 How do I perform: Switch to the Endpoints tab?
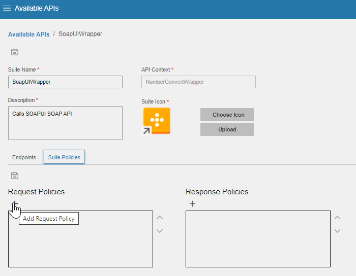[24, 157]
